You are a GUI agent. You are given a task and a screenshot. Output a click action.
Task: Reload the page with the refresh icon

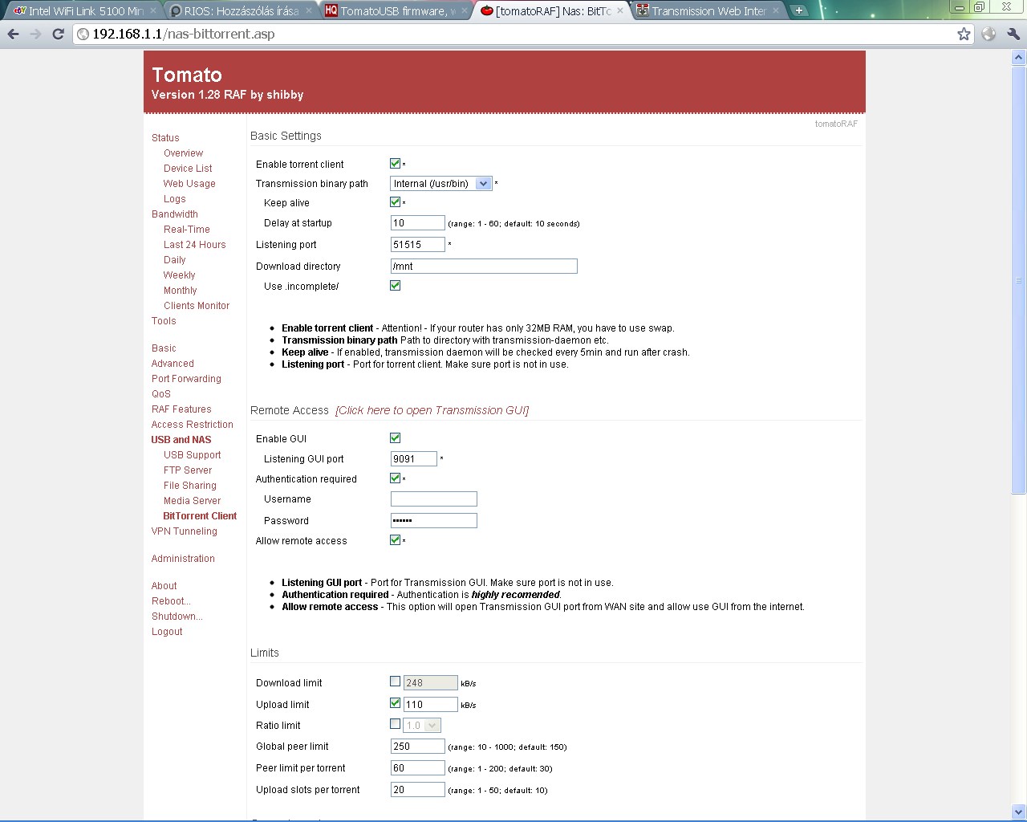click(x=58, y=34)
